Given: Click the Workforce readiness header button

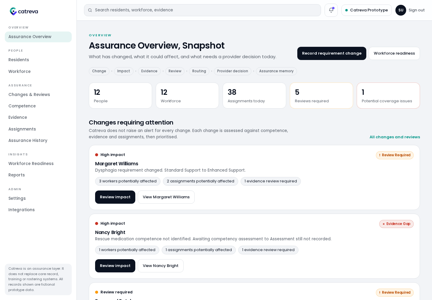Looking at the screenshot, I should click(394, 53).
